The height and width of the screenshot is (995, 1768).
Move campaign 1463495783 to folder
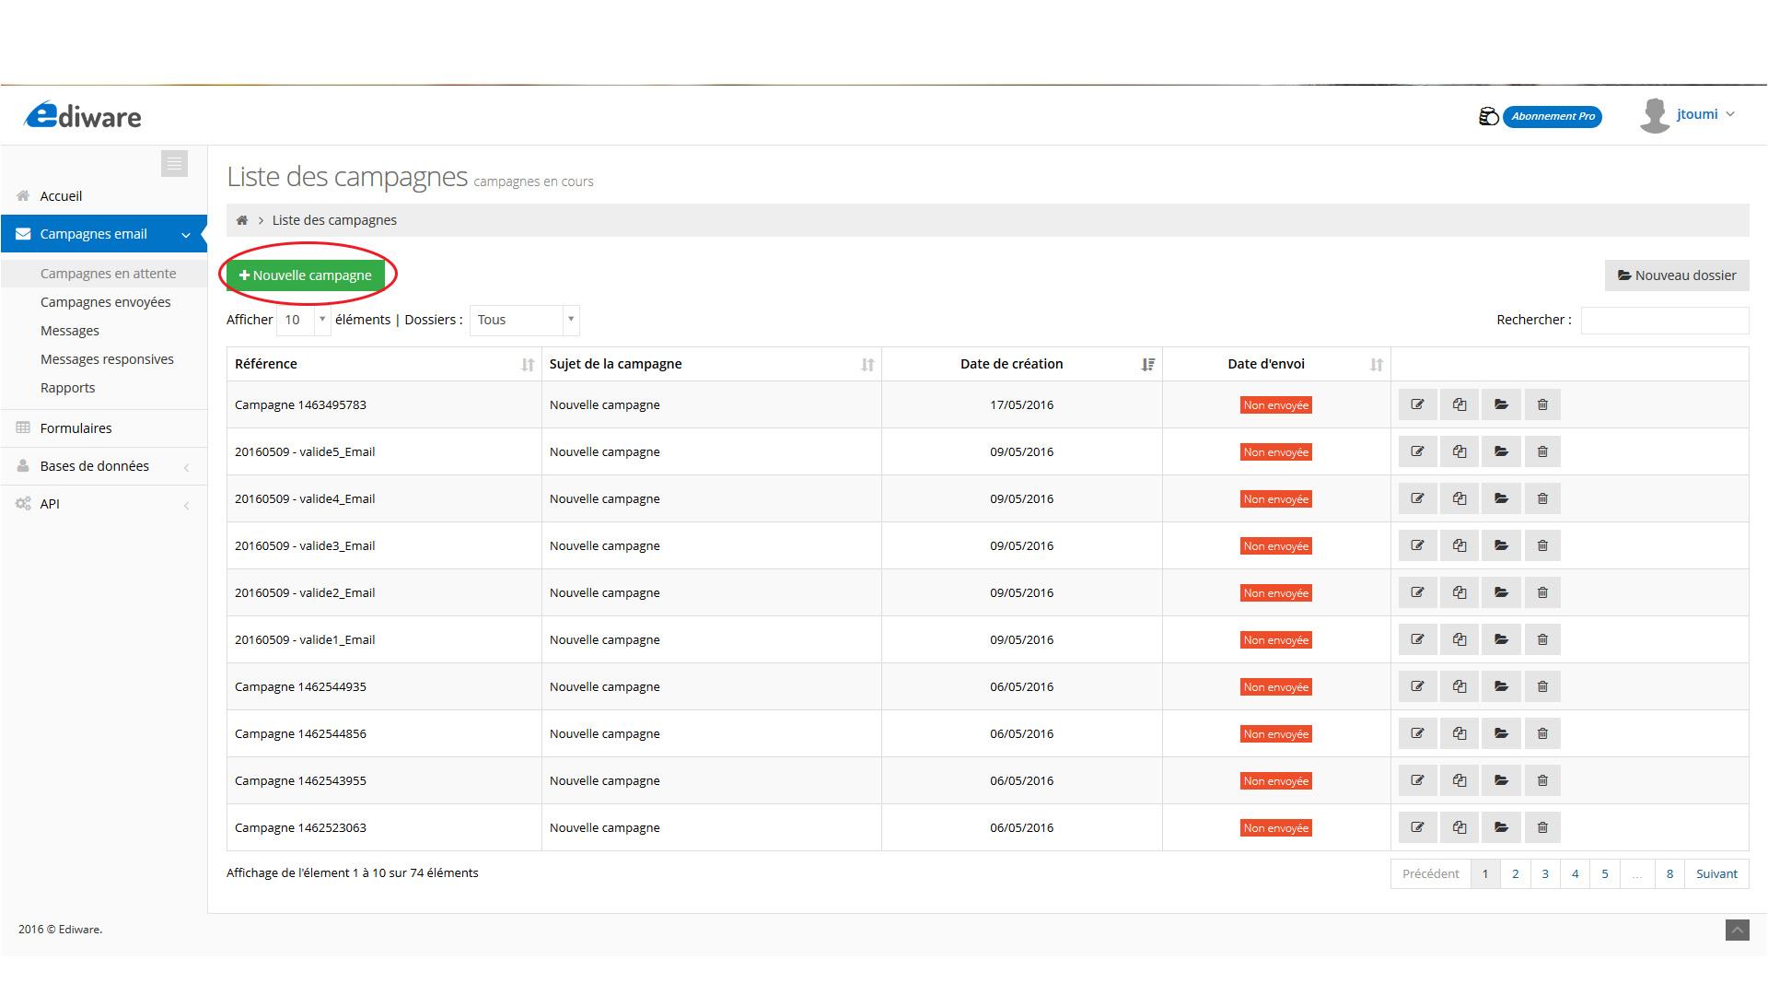point(1501,404)
